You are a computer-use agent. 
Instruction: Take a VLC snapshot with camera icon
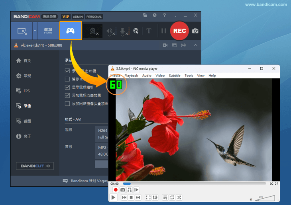(123, 190)
